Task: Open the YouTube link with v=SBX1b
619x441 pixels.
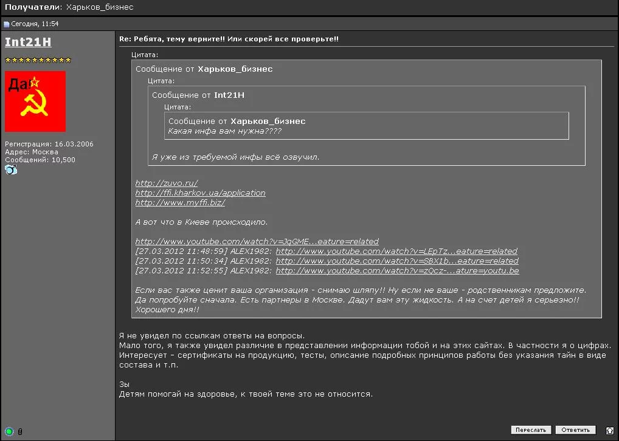Action: click(397, 261)
